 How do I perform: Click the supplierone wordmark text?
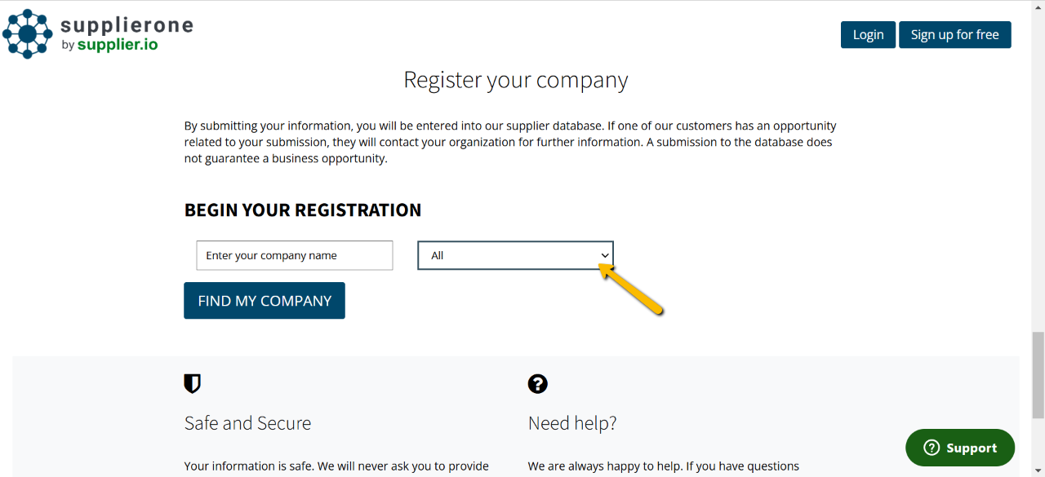click(127, 25)
